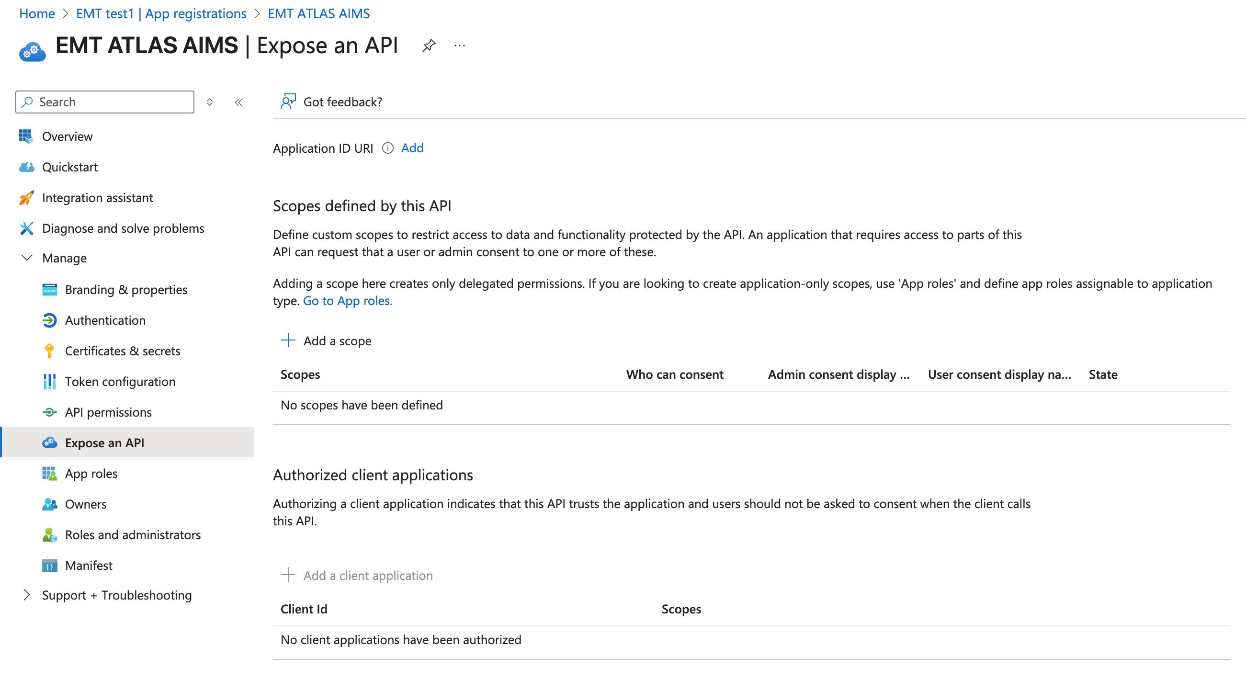Click Who can consent column header

[x=675, y=374]
